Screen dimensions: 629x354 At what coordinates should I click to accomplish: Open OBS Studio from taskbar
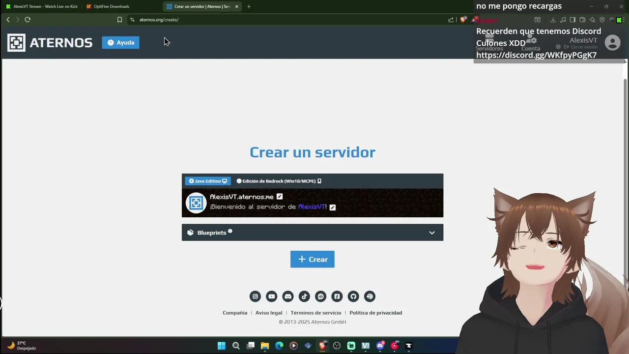pyautogui.click(x=337, y=346)
